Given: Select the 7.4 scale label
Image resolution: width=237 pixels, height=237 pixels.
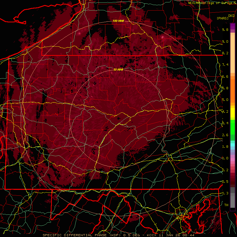Looking at the screenshot, I should pyautogui.click(x=225, y=65).
